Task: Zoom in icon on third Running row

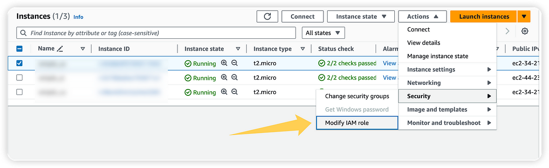Action: pos(224,92)
